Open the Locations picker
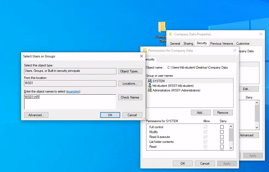 point(130,84)
